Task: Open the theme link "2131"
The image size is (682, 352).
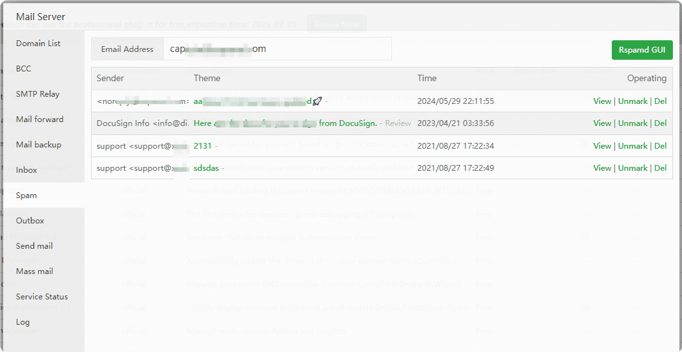Action: pyautogui.click(x=202, y=146)
